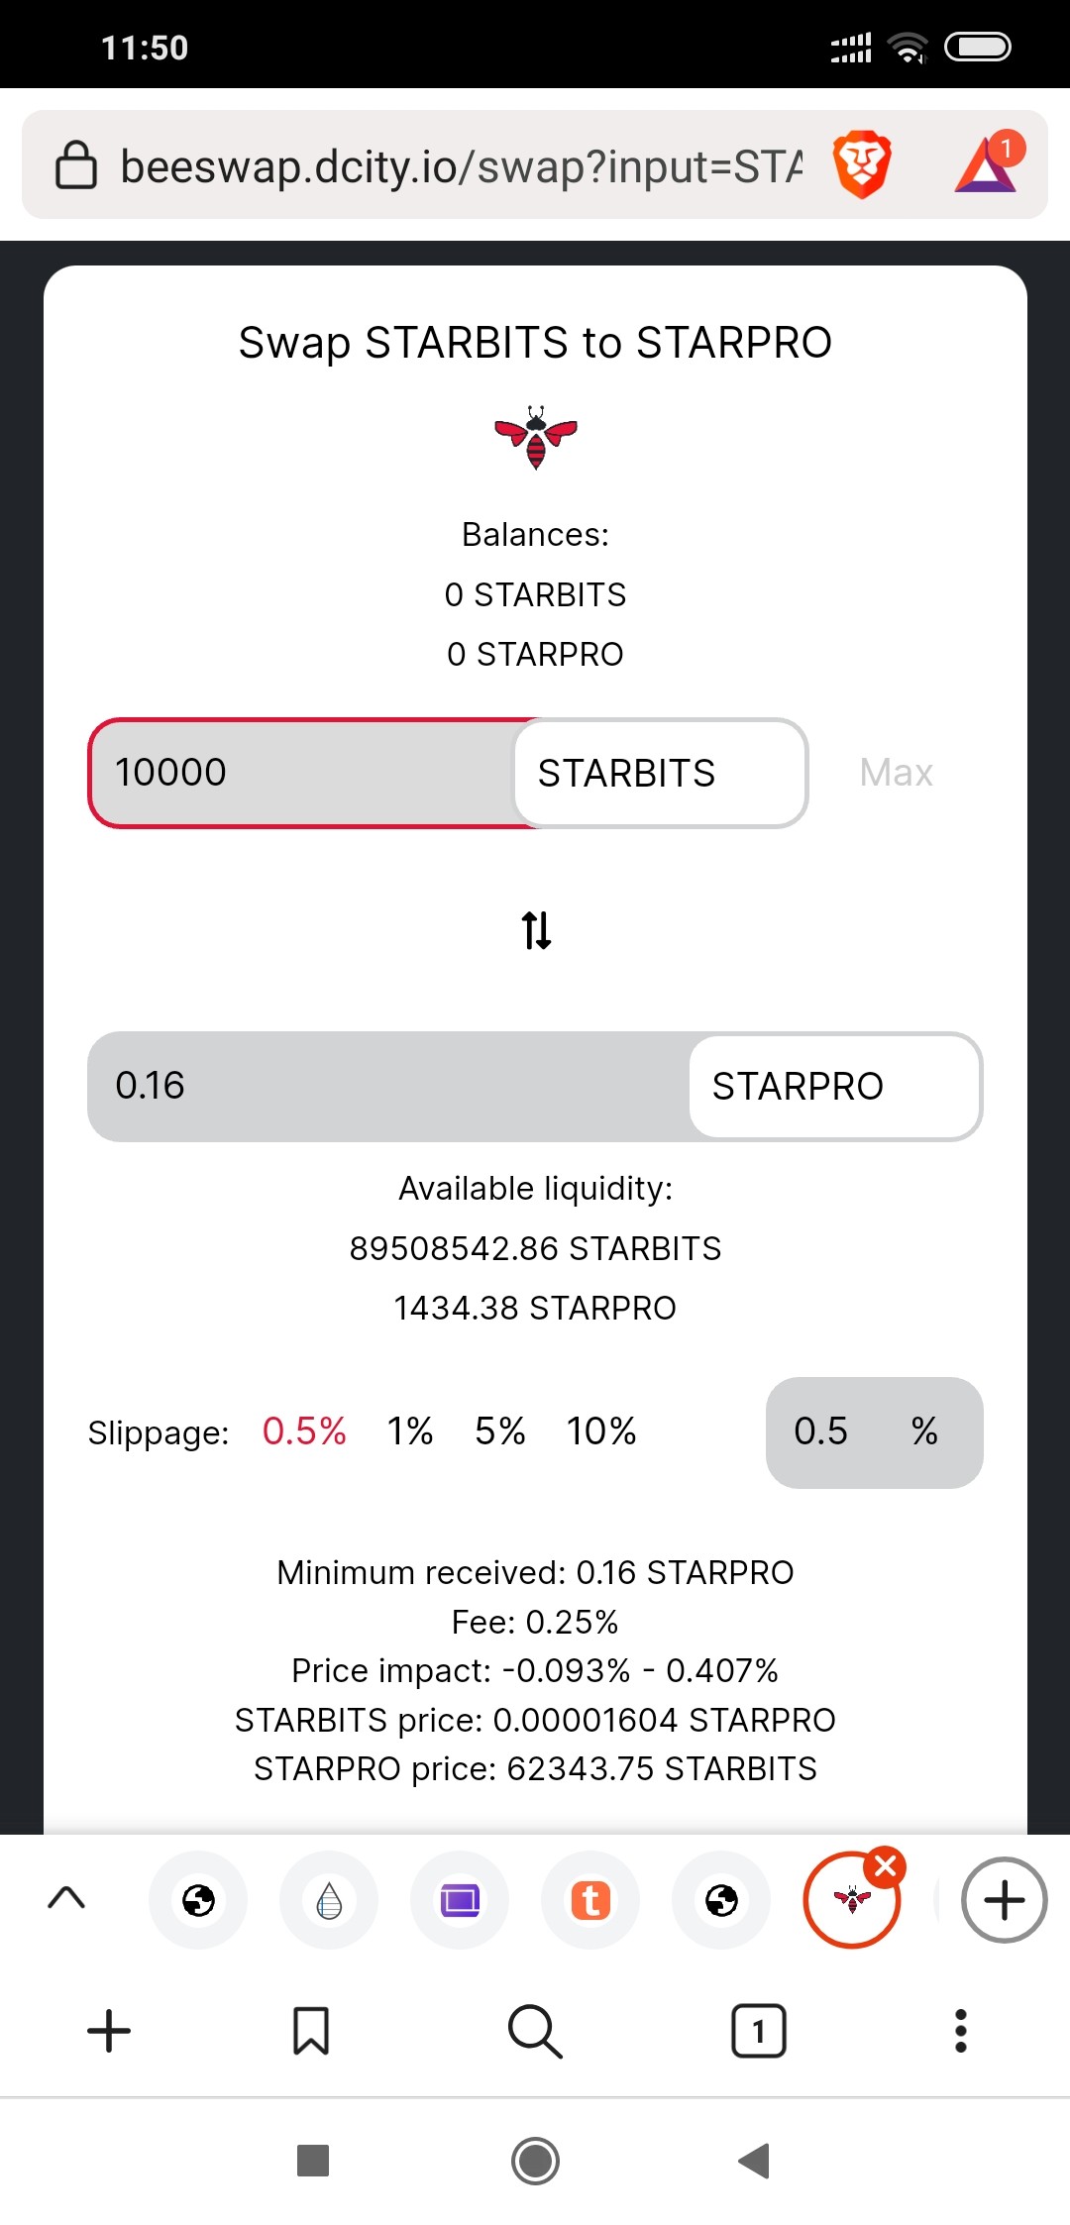The height and width of the screenshot is (2225, 1070).
Task: Select 1% slippage option
Action: [x=410, y=1431]
